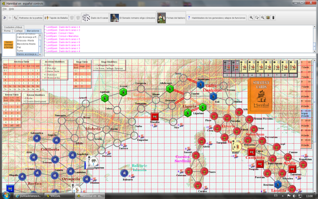Click the blue Boii tribe hexagon
Viewport: 318px width, 199px height.
point(213,96)
